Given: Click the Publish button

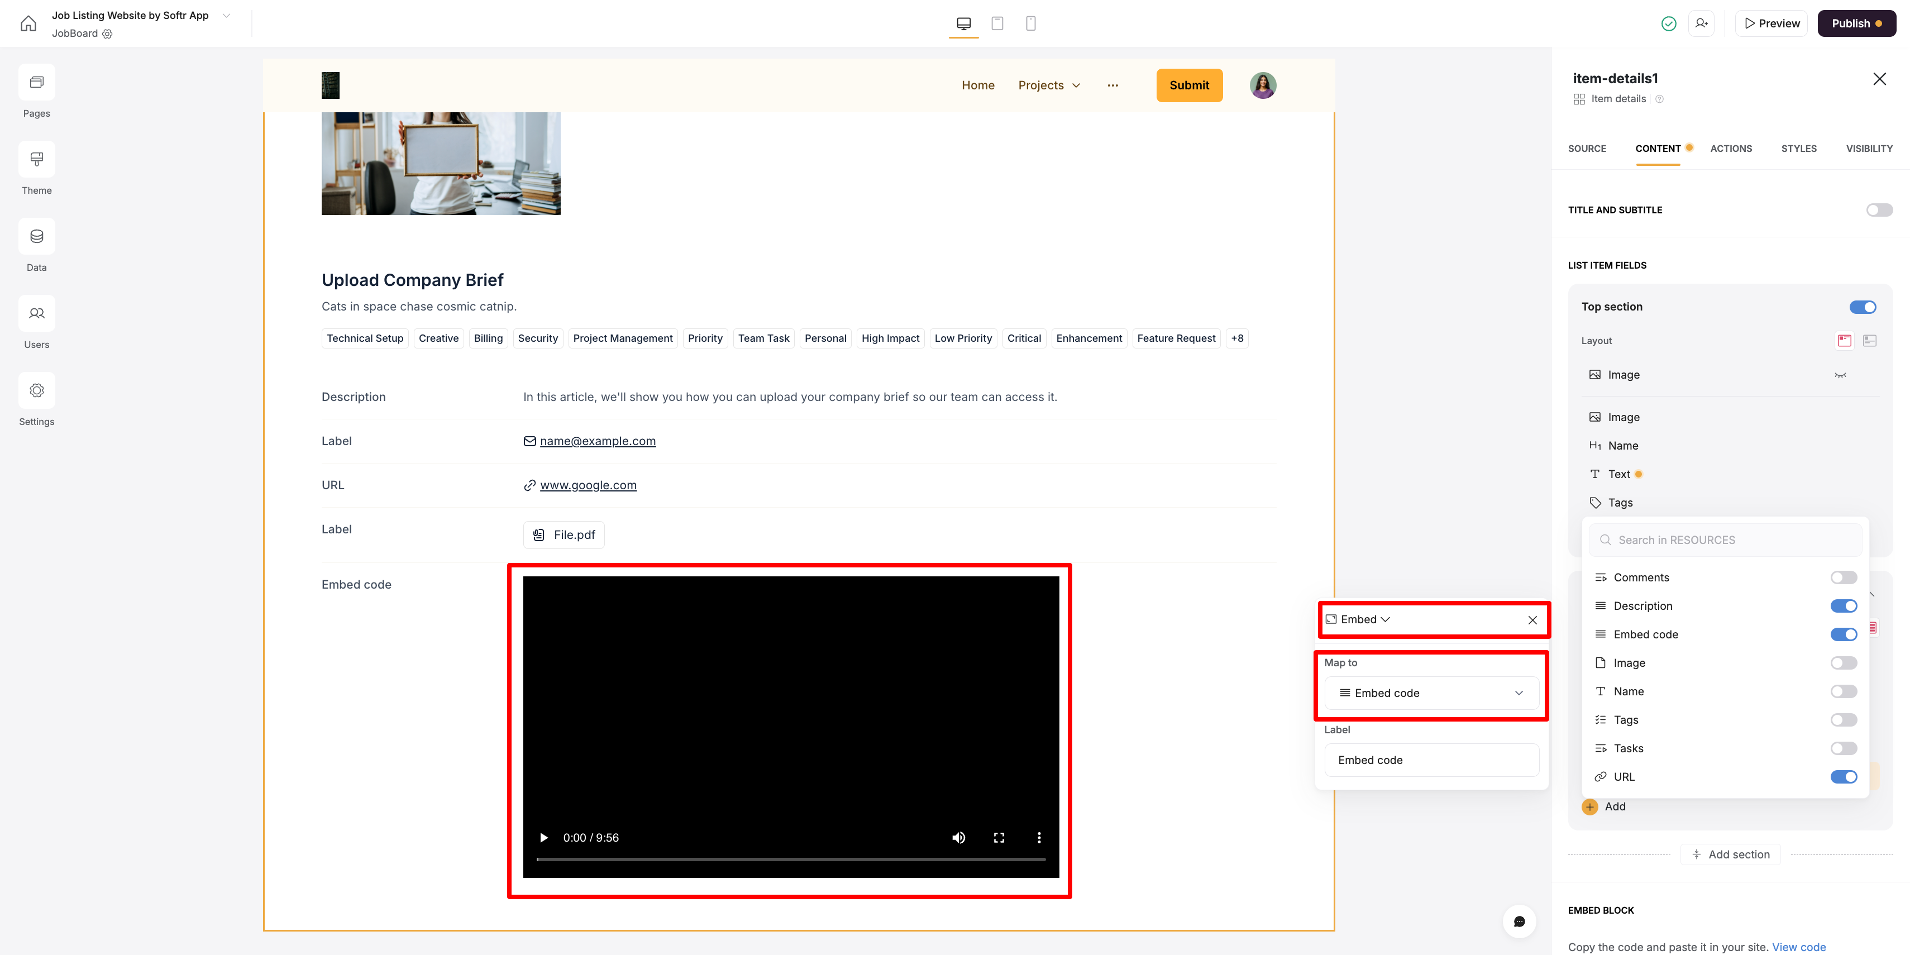Looking at the screenshot, I should [x=1856, y=23].
